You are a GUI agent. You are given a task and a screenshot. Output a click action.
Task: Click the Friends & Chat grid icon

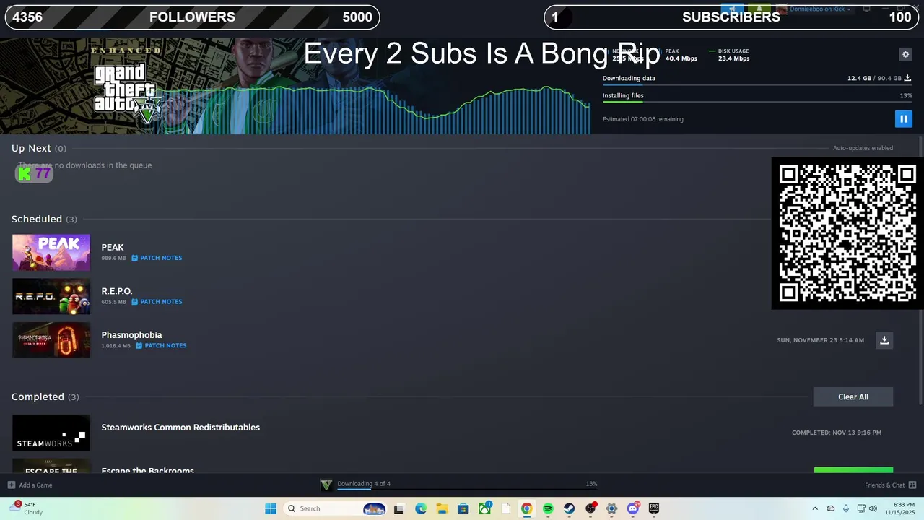[912, 485]
